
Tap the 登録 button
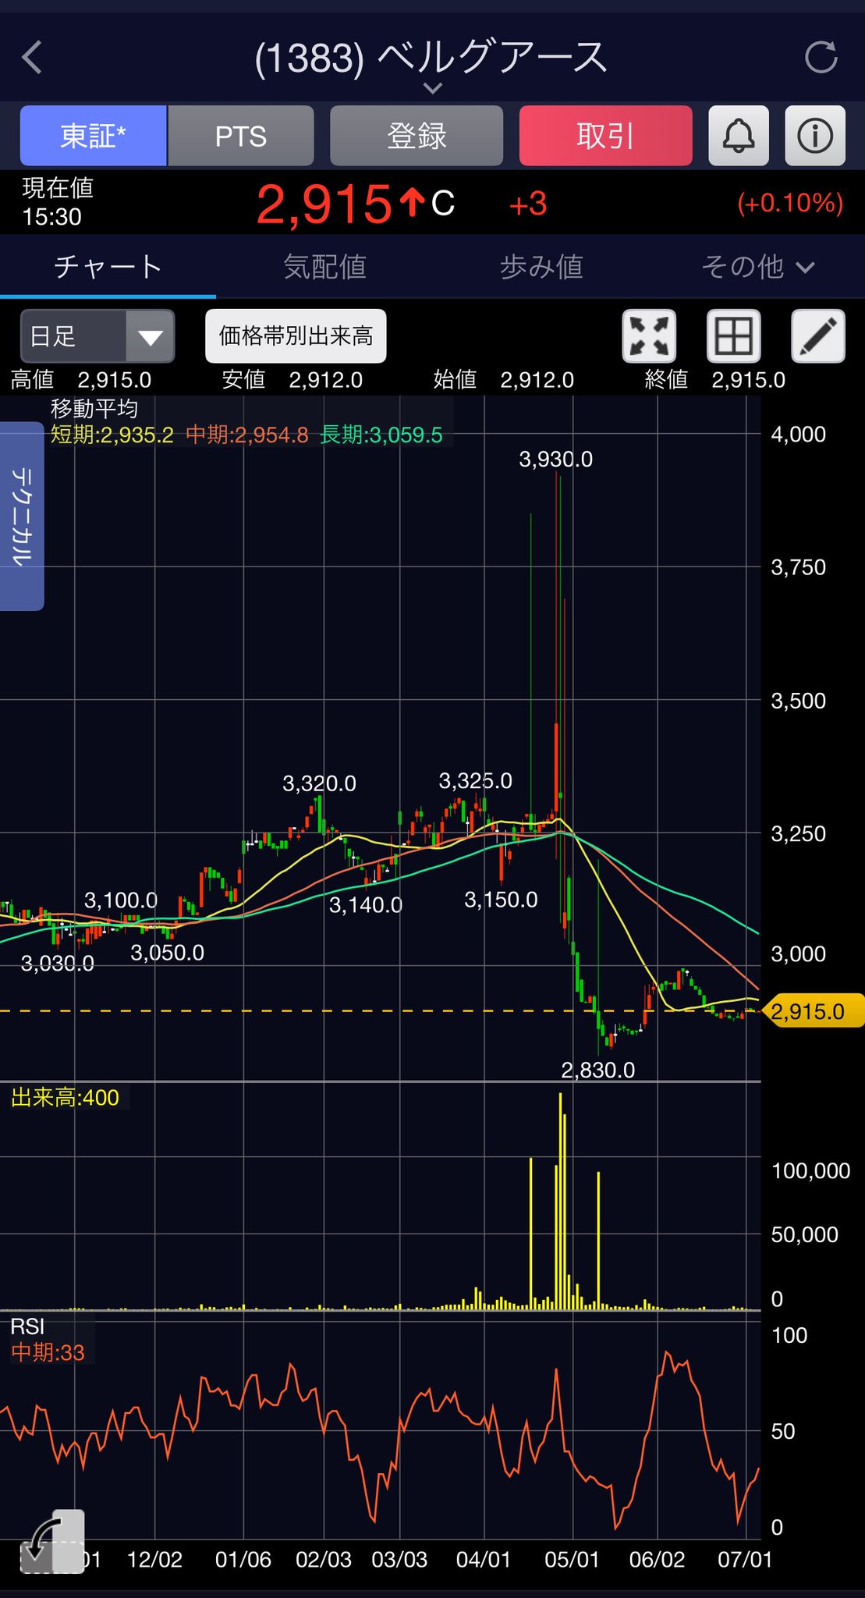pyautogui.click(x=417, y=136)
